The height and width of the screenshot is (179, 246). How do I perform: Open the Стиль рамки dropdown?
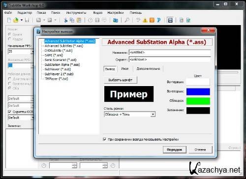pyautogui.click(x=153, y=114)
